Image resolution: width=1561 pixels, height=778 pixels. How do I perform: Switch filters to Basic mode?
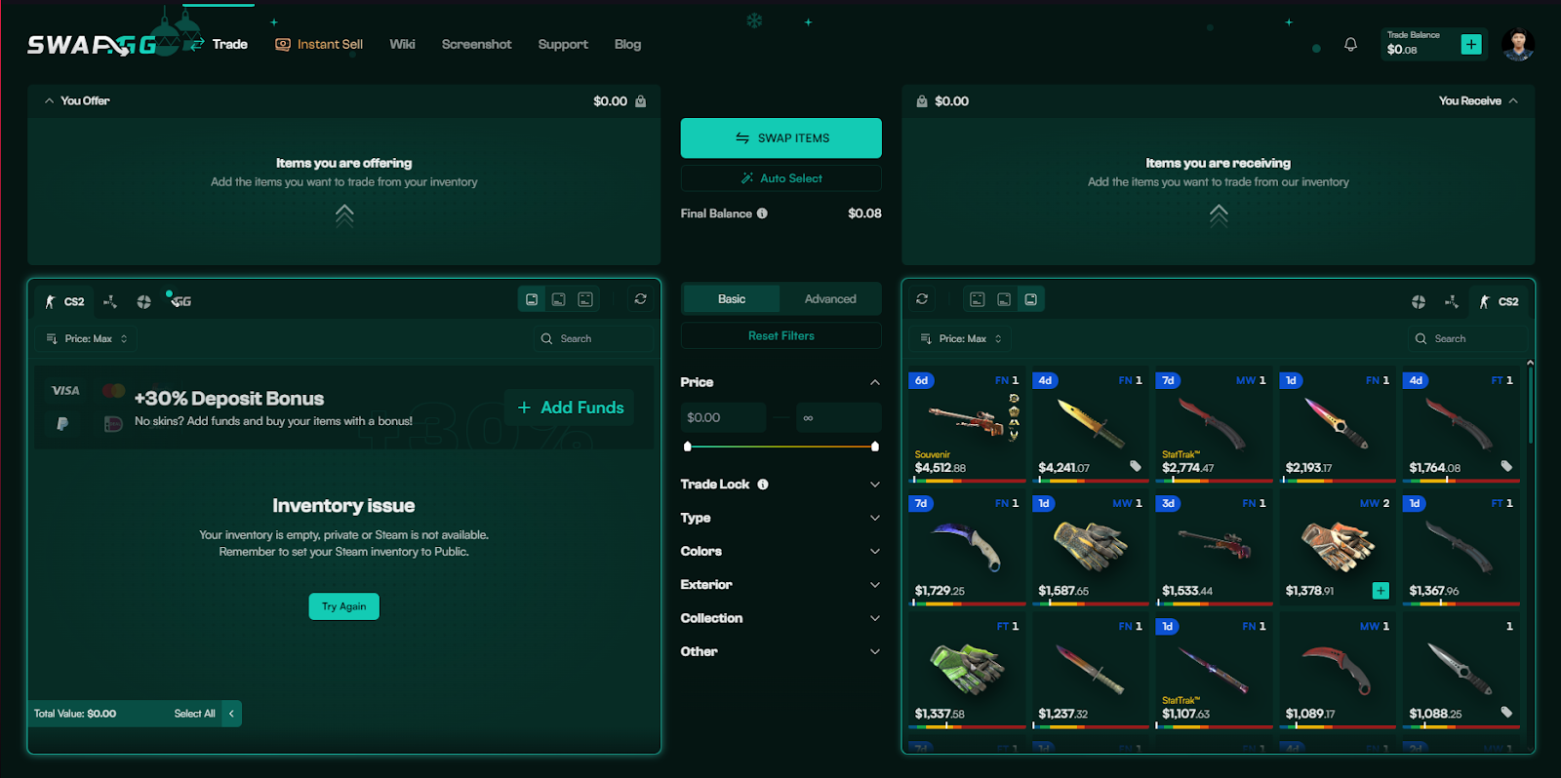tap(732, 299)
